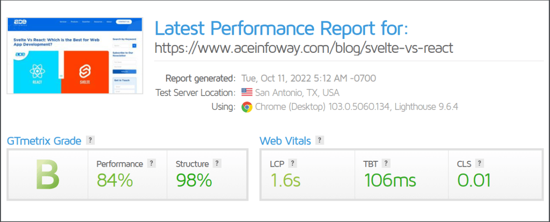This screenshot has height=222, width=550.
Task: Click the San Antonio, TX, USA location text
Action: coord(297,93)
